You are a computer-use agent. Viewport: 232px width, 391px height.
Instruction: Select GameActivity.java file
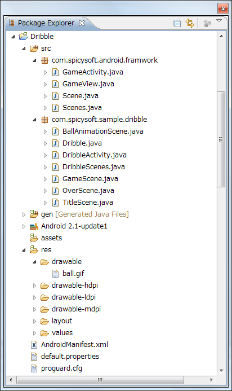[x=92, y=72]
